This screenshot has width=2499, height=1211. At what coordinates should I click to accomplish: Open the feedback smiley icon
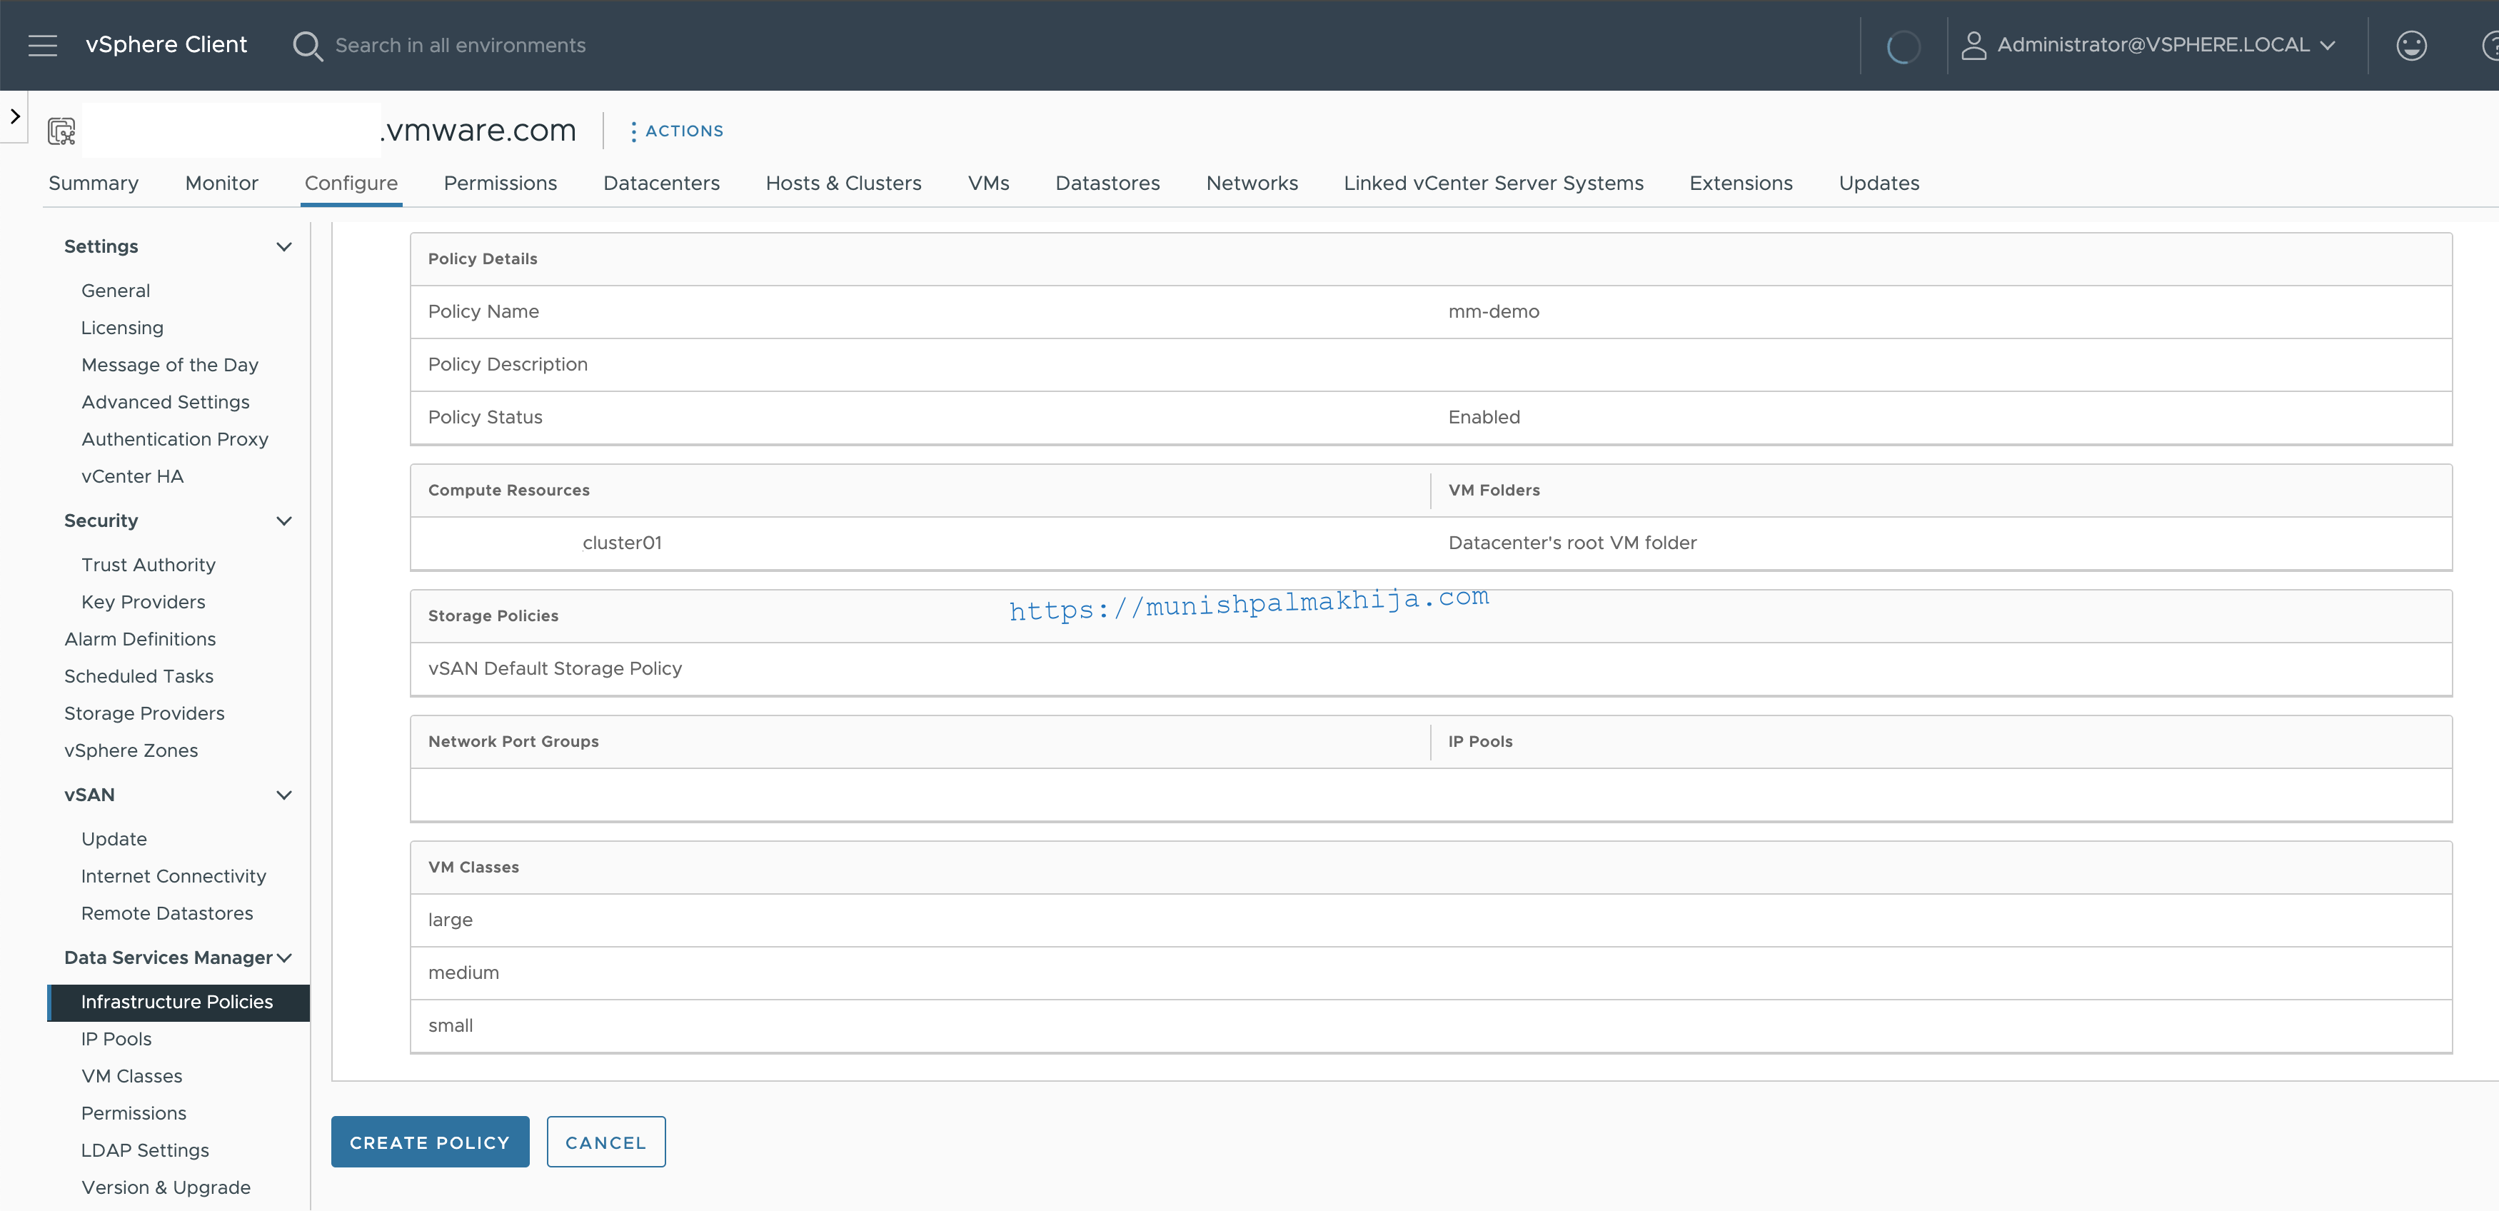(x=2410, y=46)
